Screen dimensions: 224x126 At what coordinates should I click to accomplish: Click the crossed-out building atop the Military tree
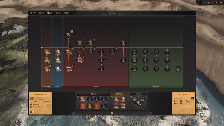[68, 35]
